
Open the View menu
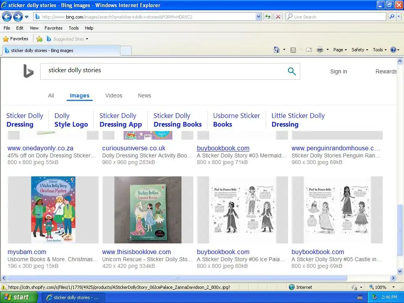[34, 28]
